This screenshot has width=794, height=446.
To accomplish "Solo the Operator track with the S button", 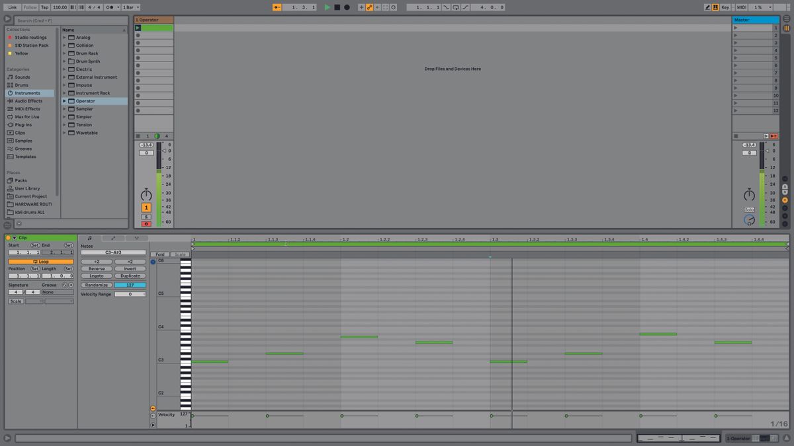I will coord(146,217).
